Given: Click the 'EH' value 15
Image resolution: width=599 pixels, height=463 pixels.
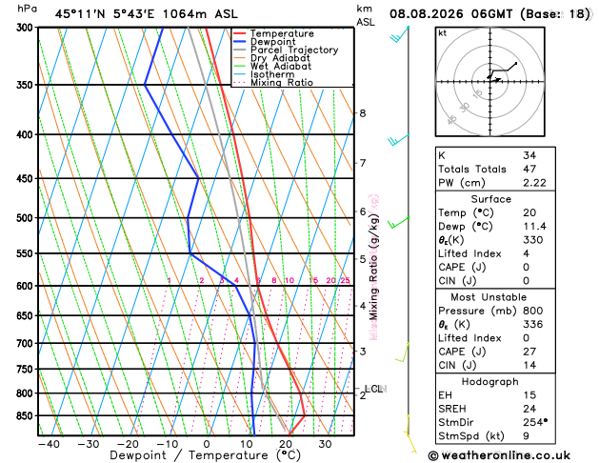Looking at the screenshot, I should click(529, 395).
